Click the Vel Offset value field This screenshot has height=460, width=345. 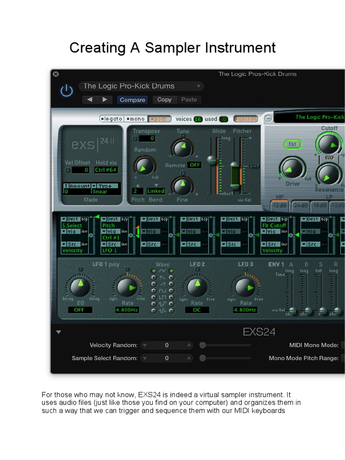[80, 170]
